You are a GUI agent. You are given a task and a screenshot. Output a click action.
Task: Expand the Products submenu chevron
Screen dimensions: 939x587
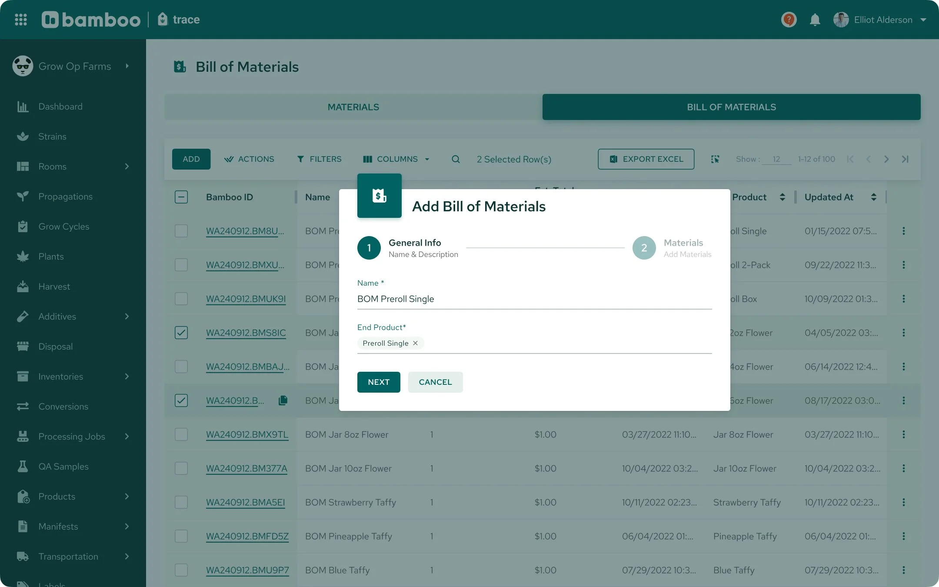[x=127, y=497]
